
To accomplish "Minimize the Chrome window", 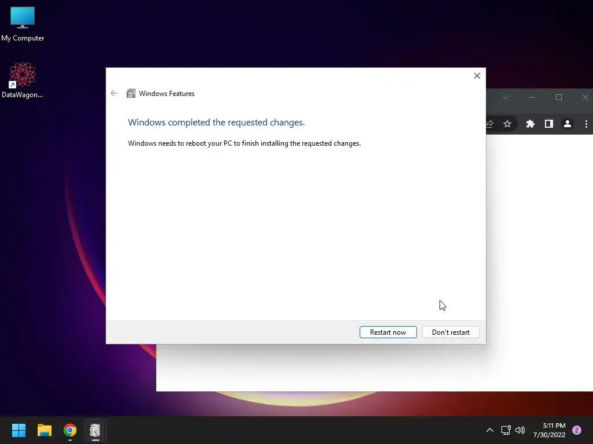I will (532, 97).
